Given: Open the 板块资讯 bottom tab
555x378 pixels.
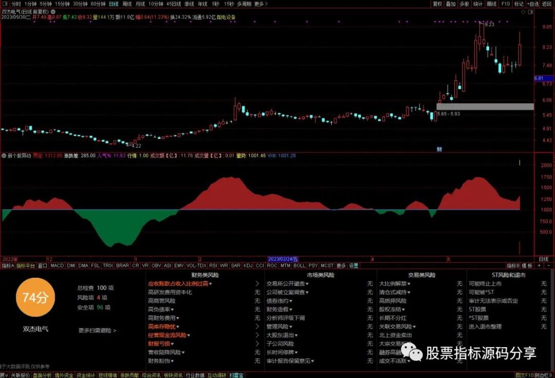Looking at the screenshot, I should (x=173, y=375).
